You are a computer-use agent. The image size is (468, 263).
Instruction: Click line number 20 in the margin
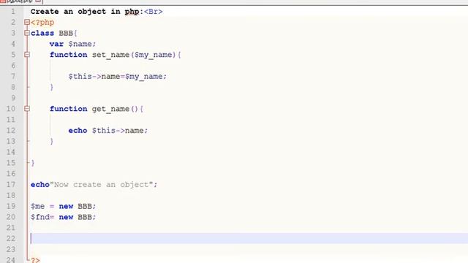coord(11,217)
